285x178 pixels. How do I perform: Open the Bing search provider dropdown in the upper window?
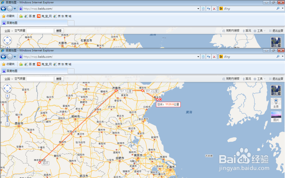[282, 8]
